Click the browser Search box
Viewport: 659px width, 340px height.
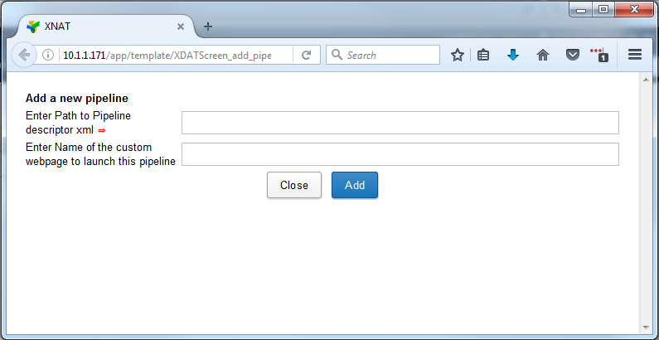(x=390, y=56)
